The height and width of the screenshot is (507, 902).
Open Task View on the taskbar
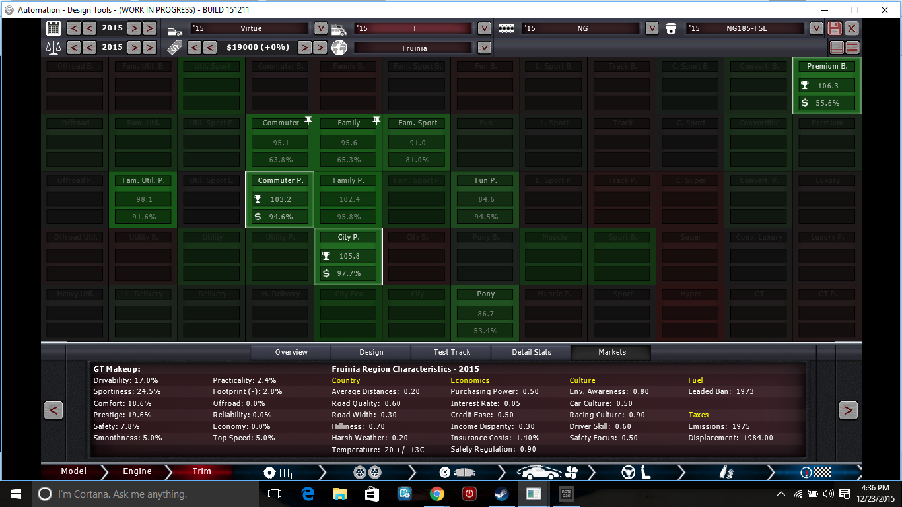click(x=275, y=494)
